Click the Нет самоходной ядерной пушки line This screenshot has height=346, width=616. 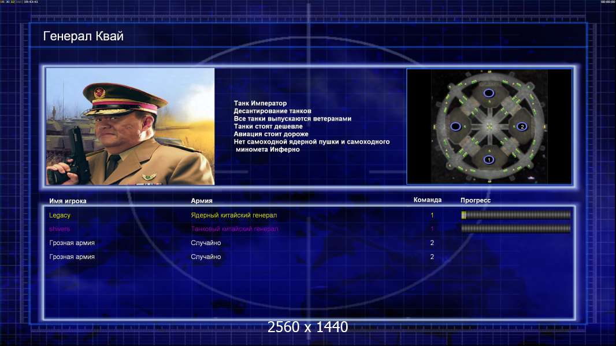(311, 145)
